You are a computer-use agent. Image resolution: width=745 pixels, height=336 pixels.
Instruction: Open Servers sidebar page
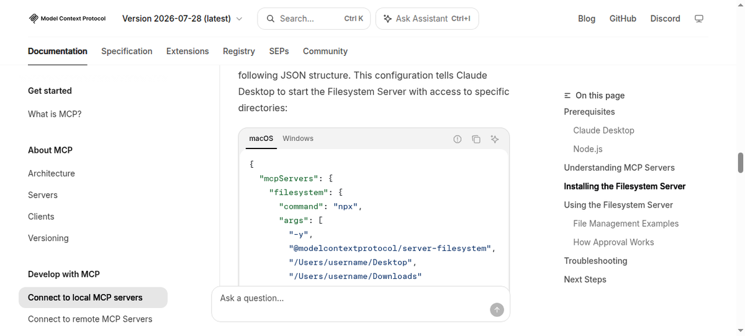click(43, 195)
